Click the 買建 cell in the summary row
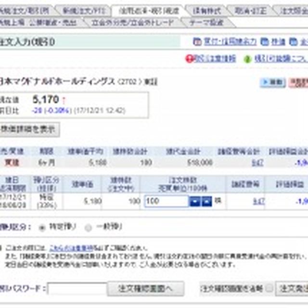 [12, 163]
